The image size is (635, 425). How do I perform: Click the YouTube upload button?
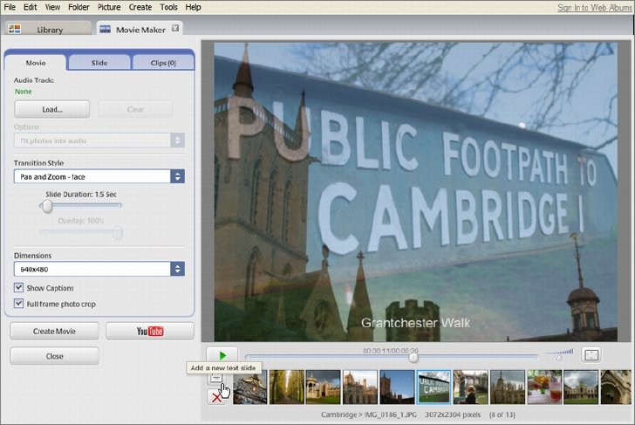pos(150,331)
